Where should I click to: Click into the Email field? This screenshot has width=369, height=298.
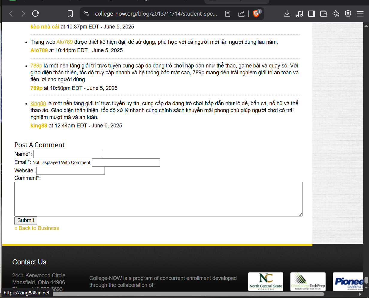[x=126, y=162]
